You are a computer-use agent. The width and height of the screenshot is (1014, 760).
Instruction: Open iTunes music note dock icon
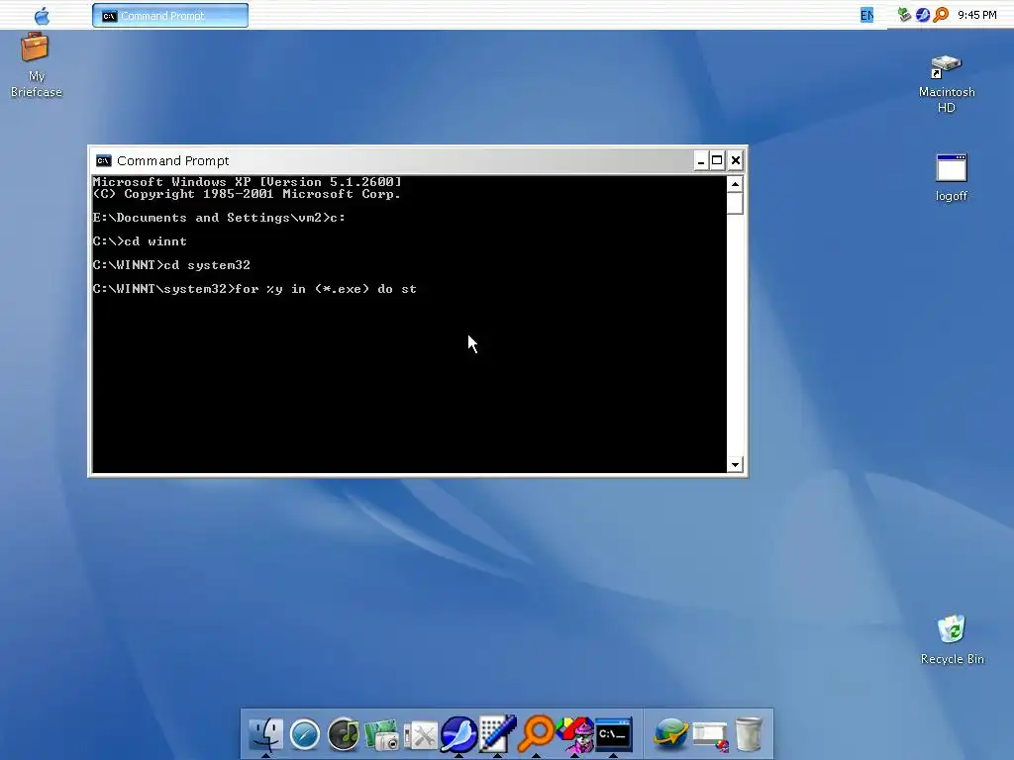[x=344, y=735]
